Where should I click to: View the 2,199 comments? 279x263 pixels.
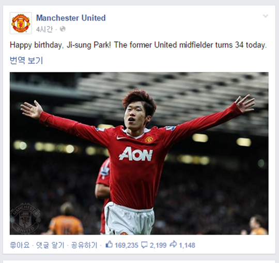click(158, 245)
